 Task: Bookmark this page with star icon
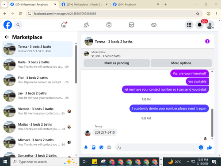[x=198, y=14]
